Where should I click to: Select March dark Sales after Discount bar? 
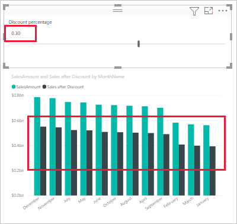pyautogui.click(x=197, y=171)
